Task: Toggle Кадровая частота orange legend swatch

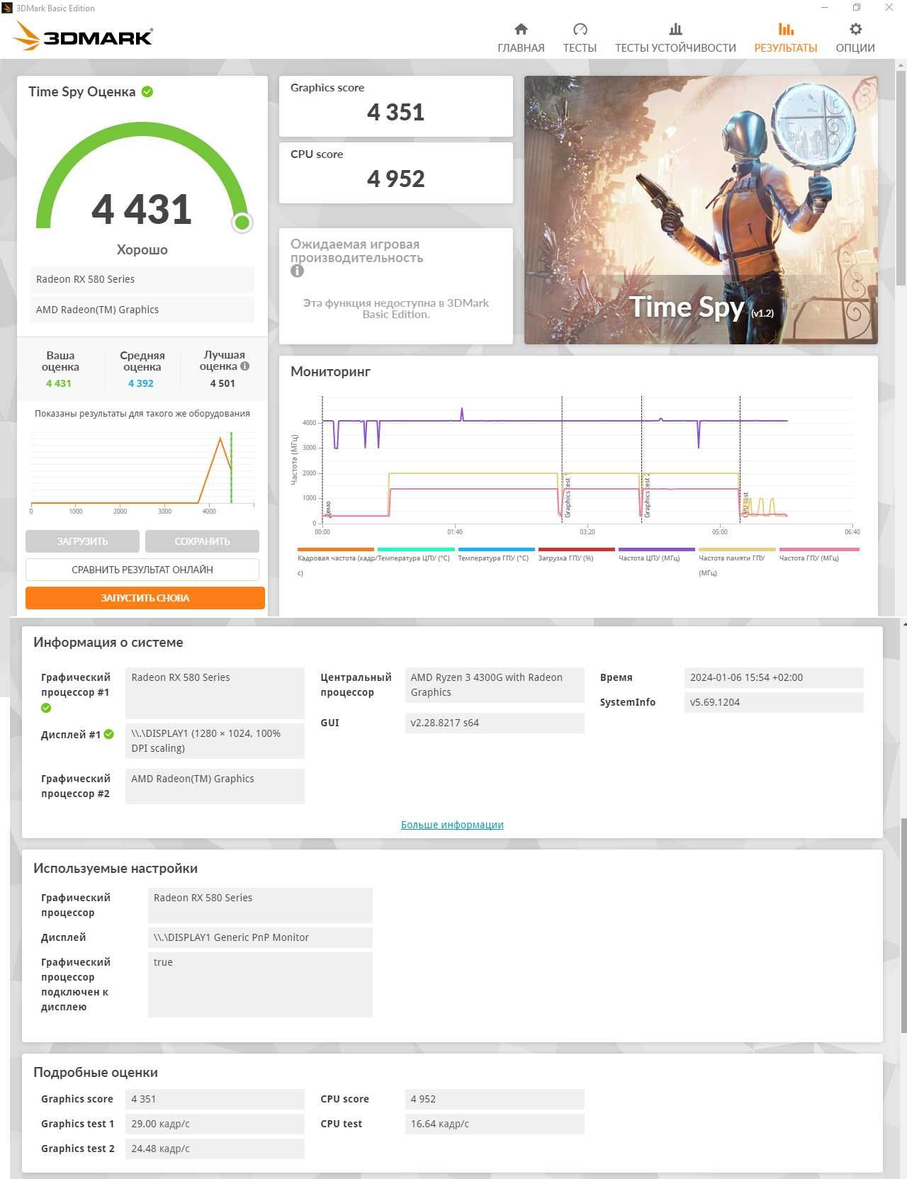Action: pyautogui.click(x=336, y=549)
